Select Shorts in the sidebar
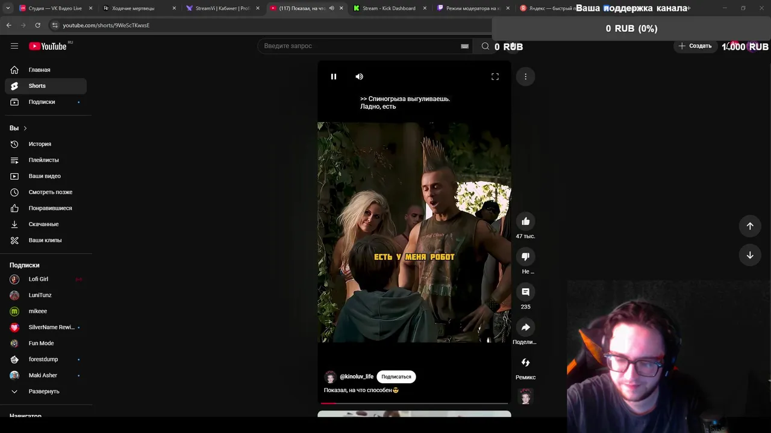 click(46, 86)
